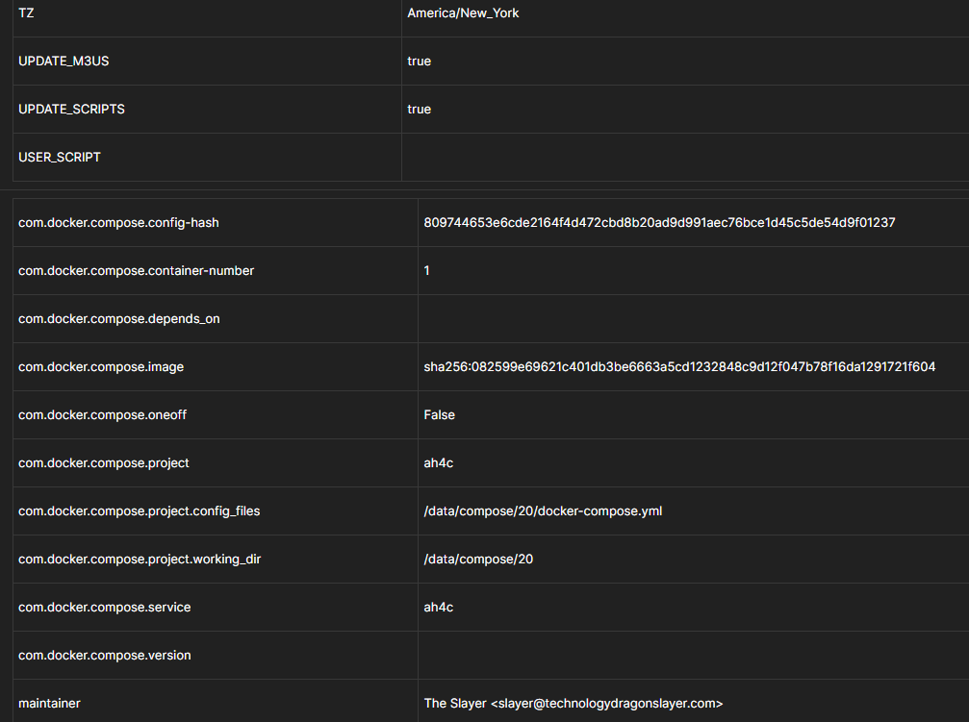Select the False value for oneoff
Viewport: 969px width, 722px height.
click(x=439, y=415)
